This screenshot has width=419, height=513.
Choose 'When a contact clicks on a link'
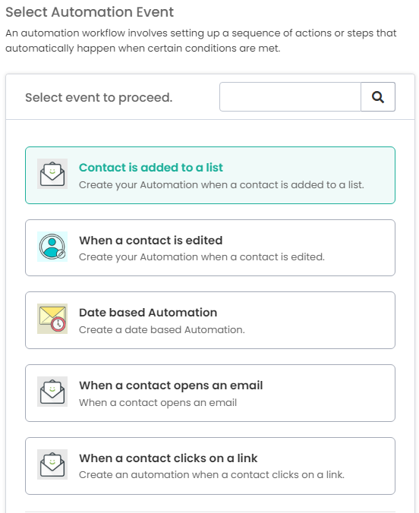(x=169, y=458)
